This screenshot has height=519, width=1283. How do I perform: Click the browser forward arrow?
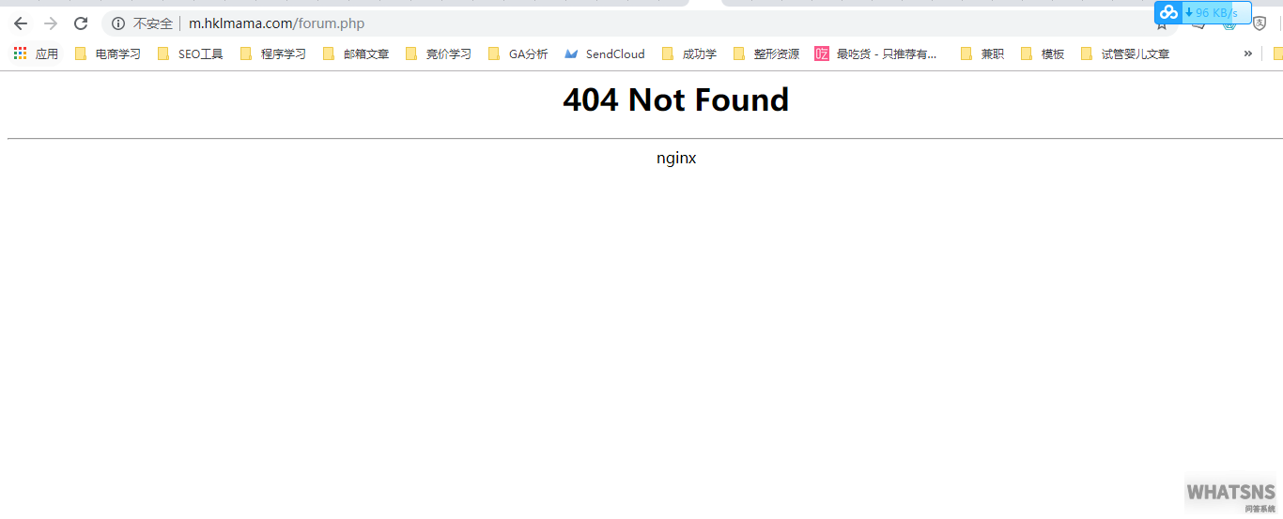51,23
